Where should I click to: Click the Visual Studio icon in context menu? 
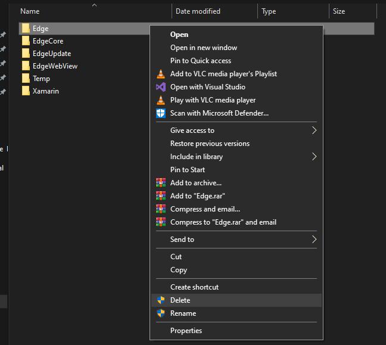160,87
